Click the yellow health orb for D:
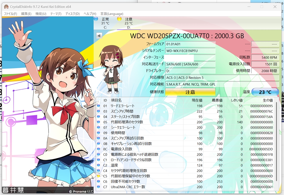Screen dimensions: 284x195 click(119, 19)
